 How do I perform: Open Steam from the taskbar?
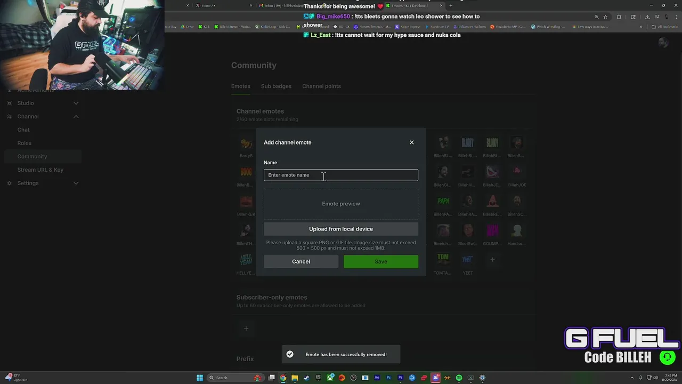[x=306, y=378]
